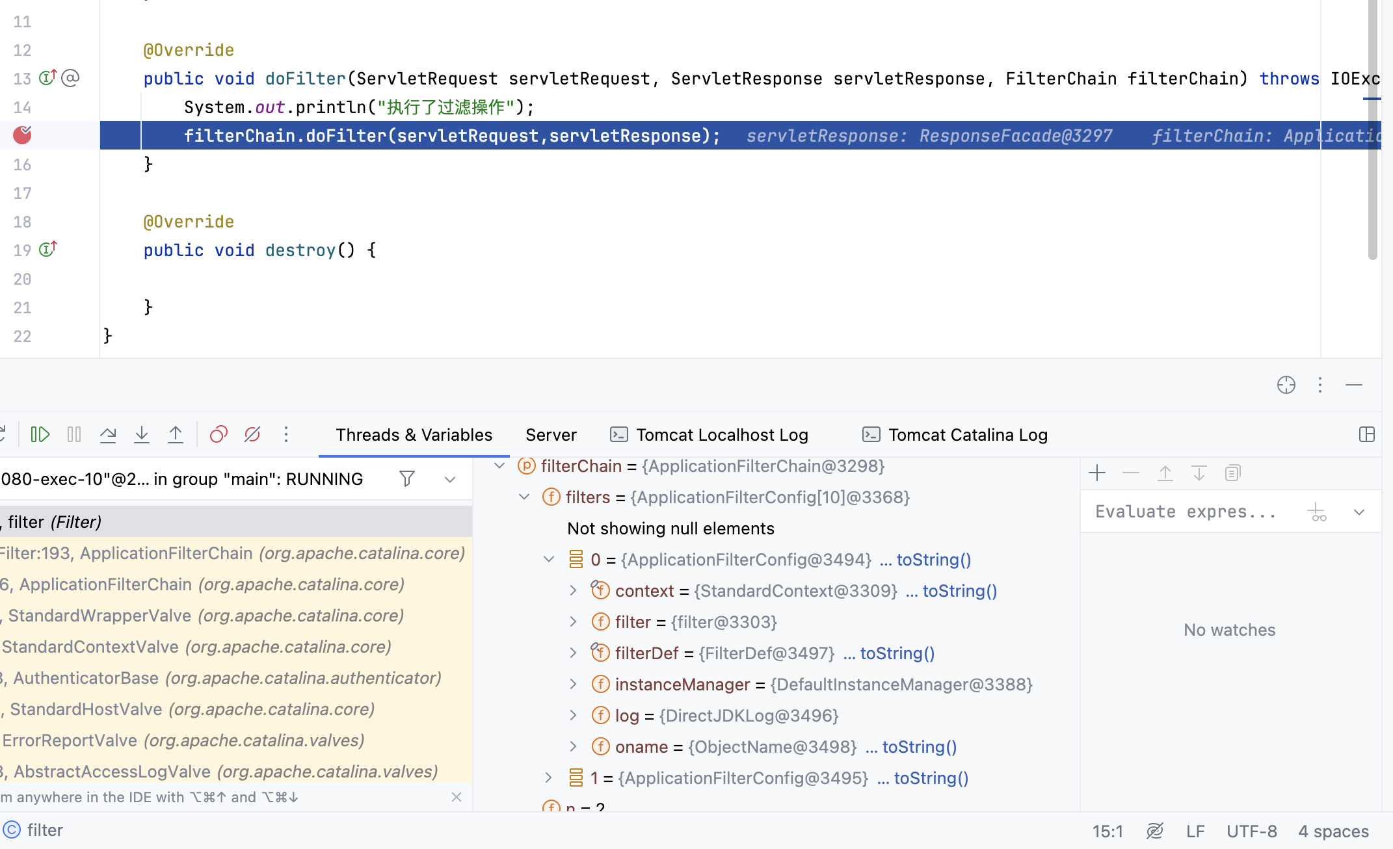Viewport: 1393px width, 849px height.
Task: Click toString() link for context variable
Action: tap(959, 591)
